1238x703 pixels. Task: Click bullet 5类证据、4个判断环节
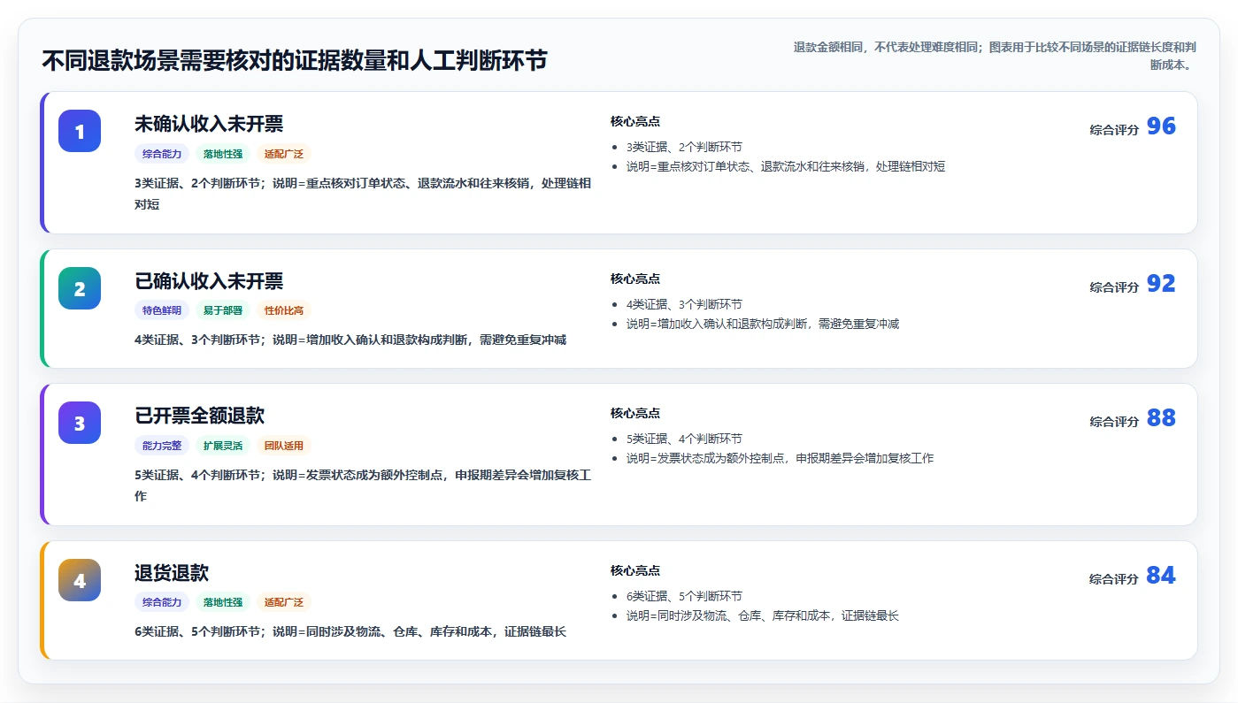click(684, 439)
